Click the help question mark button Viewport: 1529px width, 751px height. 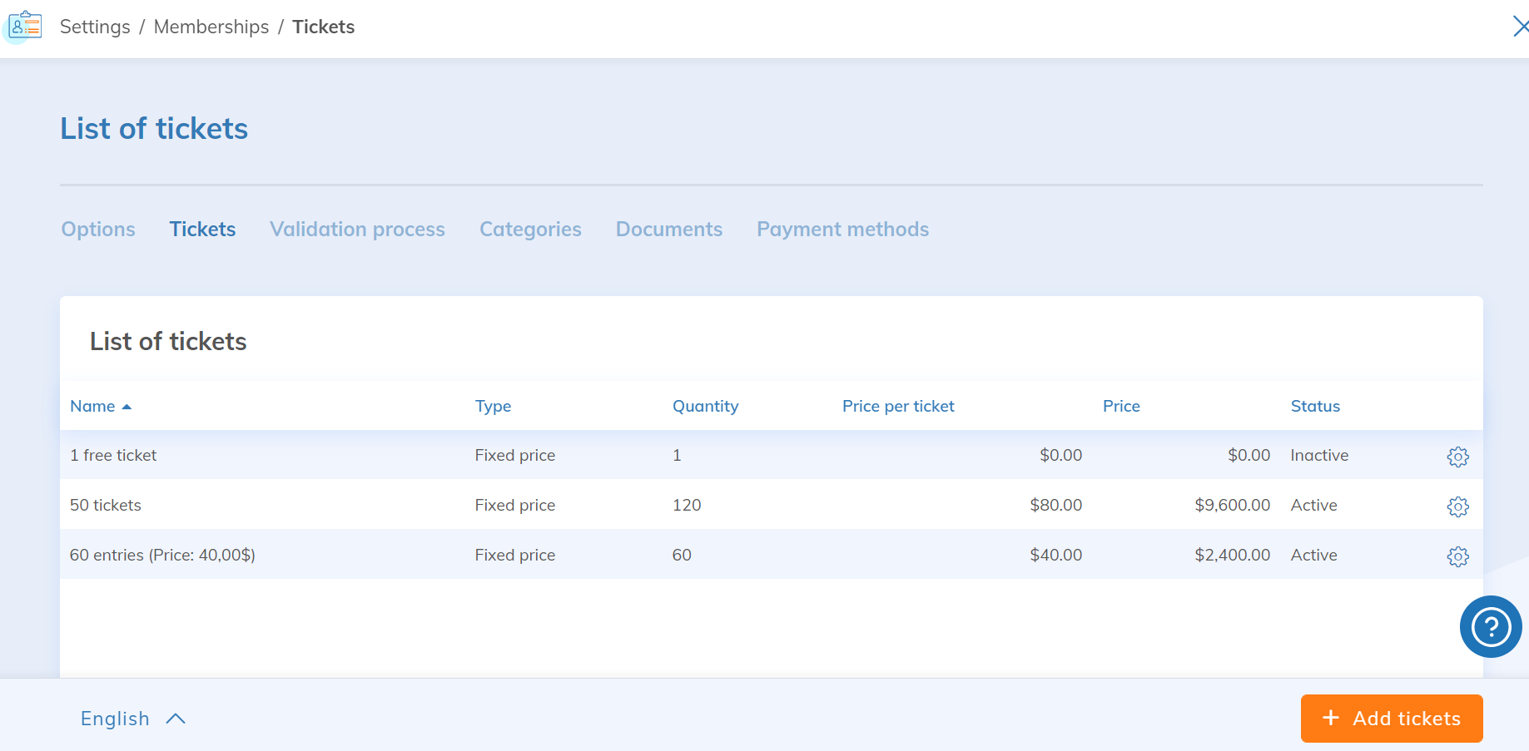(1490, 627)
